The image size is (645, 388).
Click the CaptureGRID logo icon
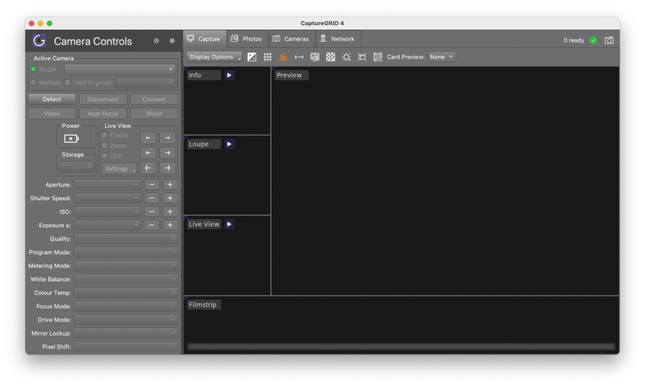(x=39, y=41)
